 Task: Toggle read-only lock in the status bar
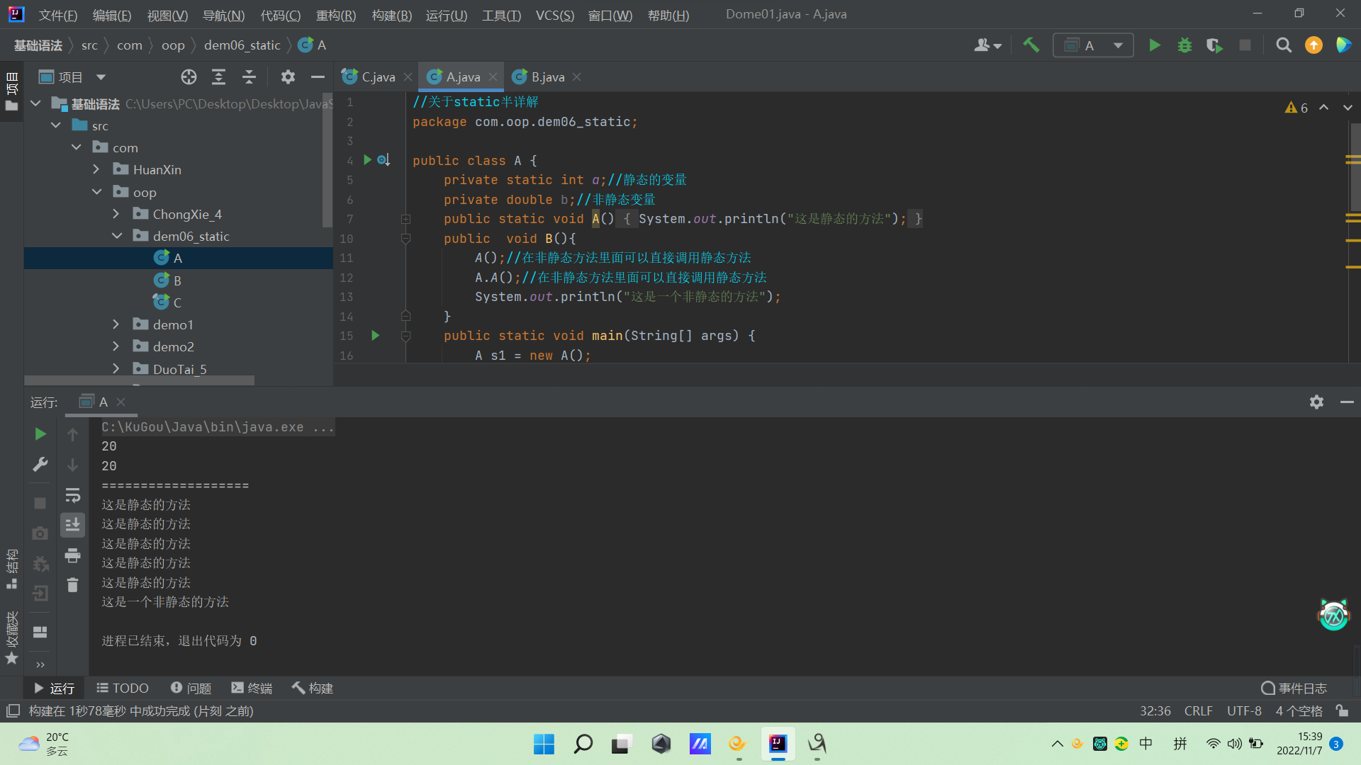point(1342,710)
